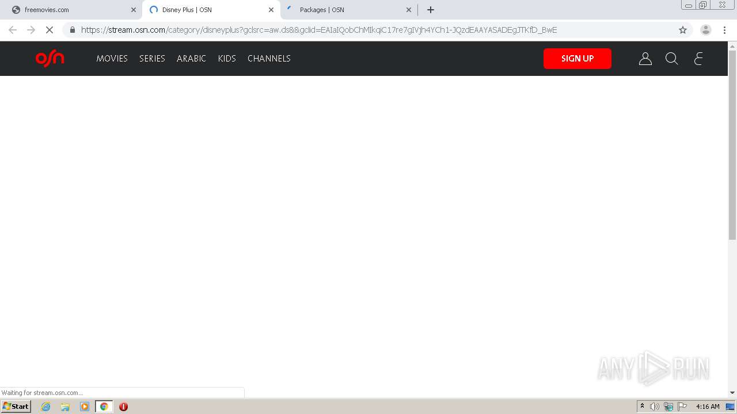Launch Internet Explorer from taskbar
This screenshot has height=414, width=737.
46,407
